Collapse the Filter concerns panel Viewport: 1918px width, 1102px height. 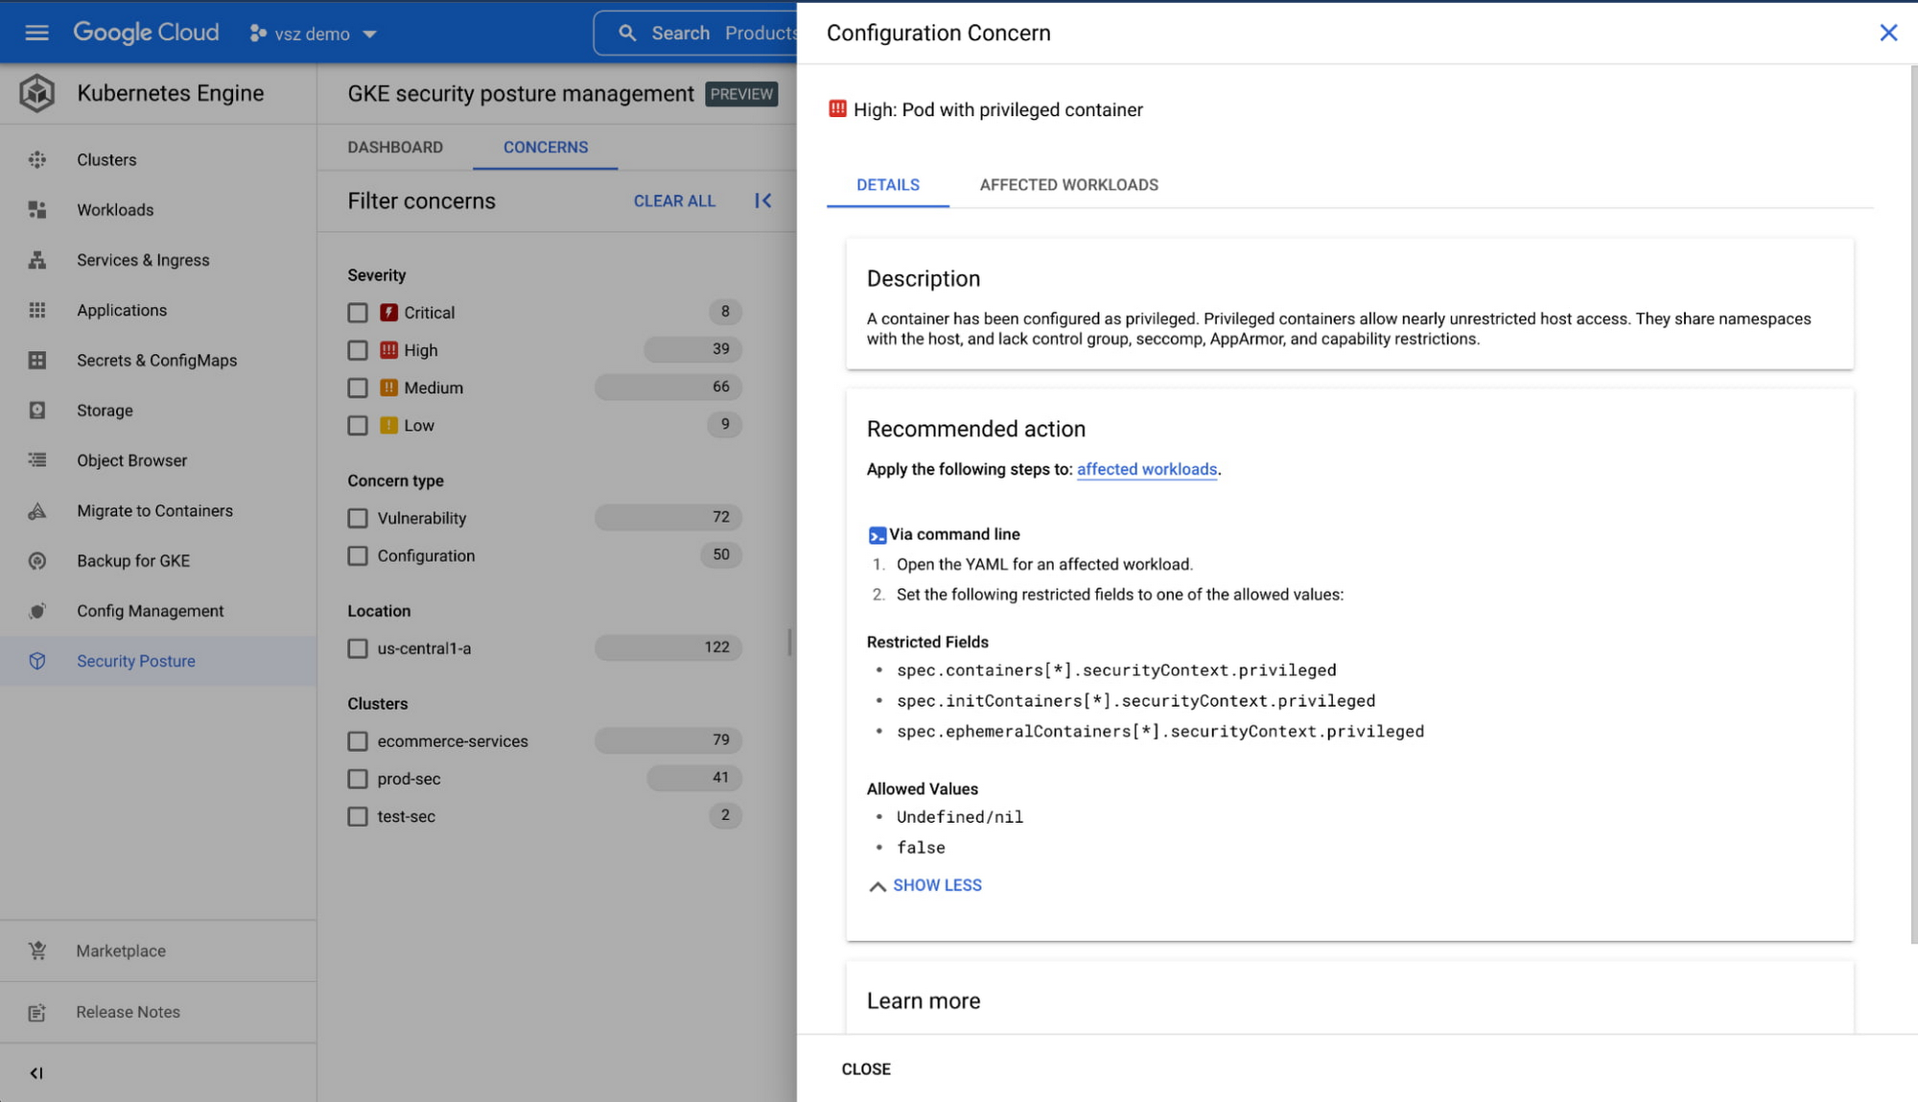point(763,200)
